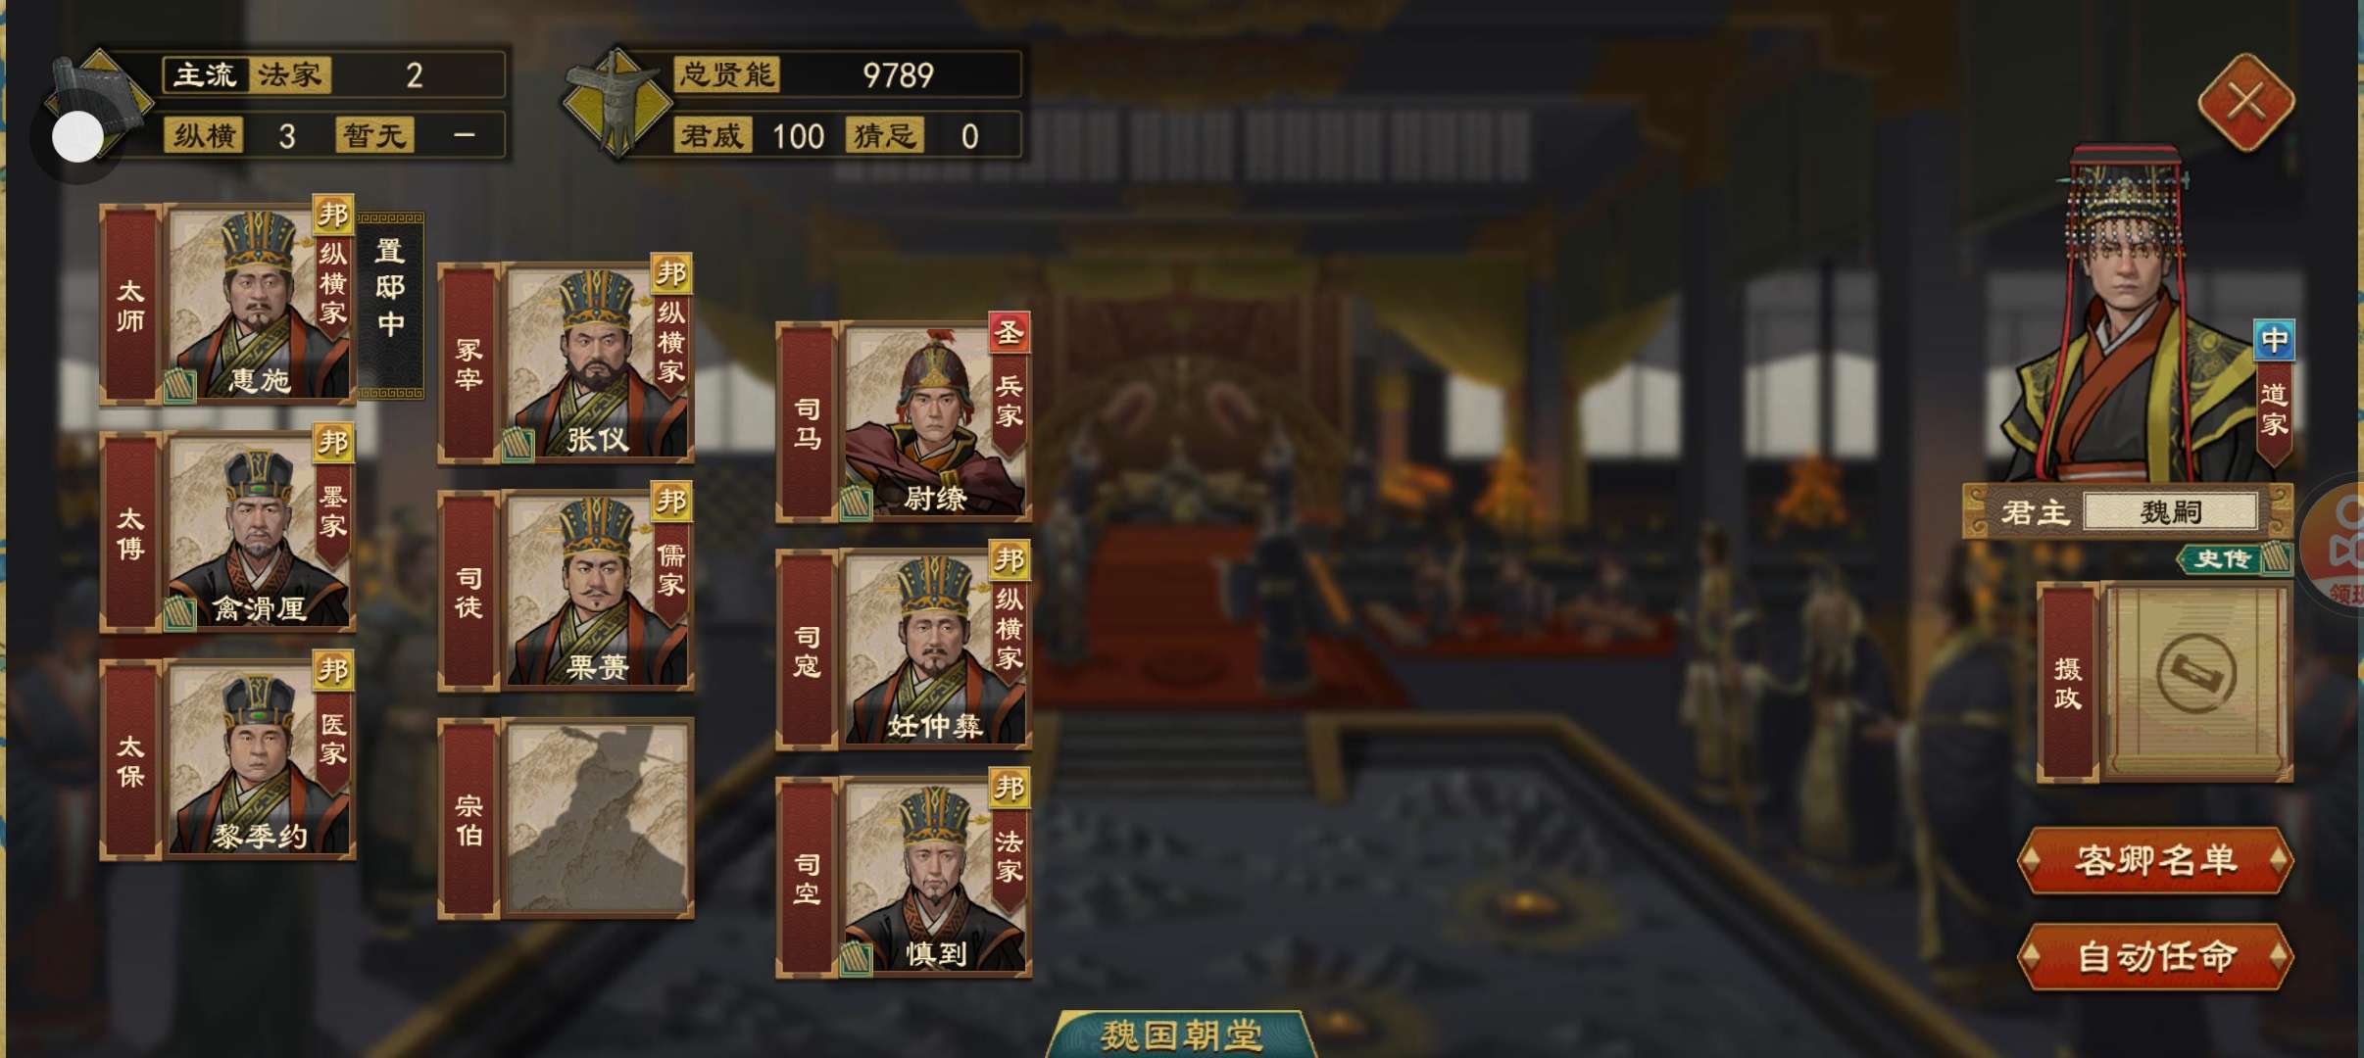
Task: Tap the 中 badge beside ruler portrait
Action: (2274, 341)
